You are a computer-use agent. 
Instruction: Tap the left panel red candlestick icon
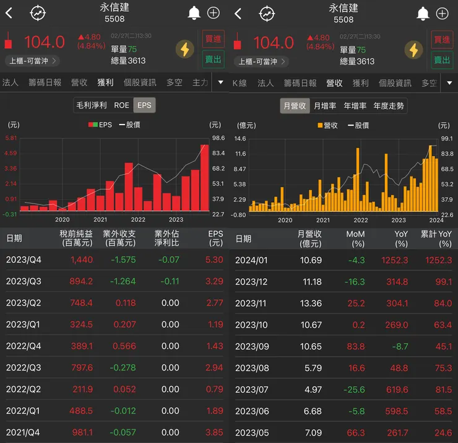pyautogui.click(x=8, y=41)
